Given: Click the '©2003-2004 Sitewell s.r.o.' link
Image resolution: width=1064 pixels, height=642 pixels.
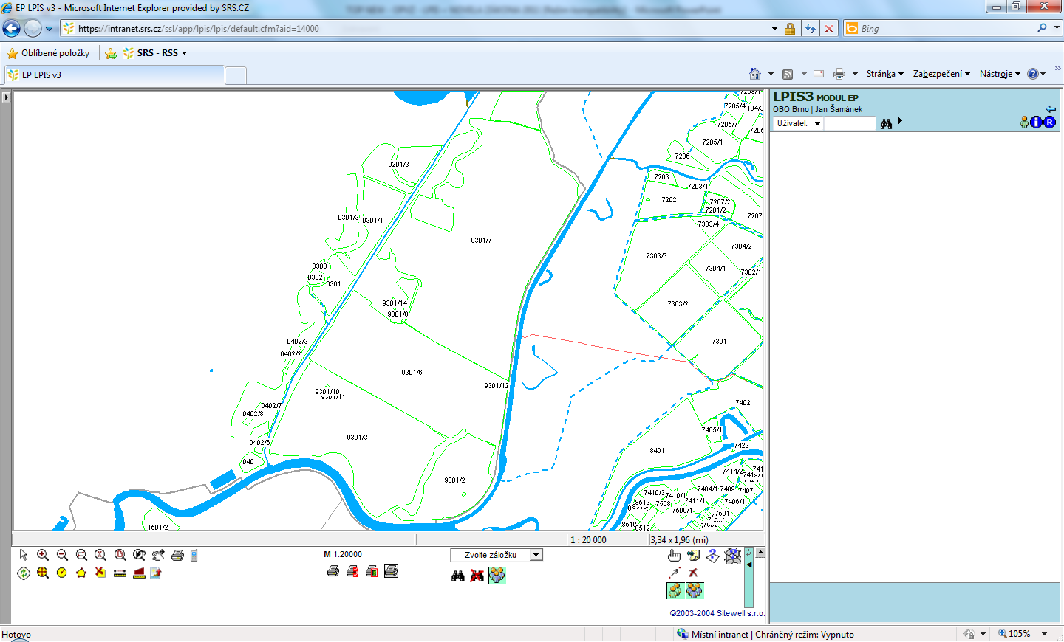Looking at the screenshot, I should click(x=717, y=613).
